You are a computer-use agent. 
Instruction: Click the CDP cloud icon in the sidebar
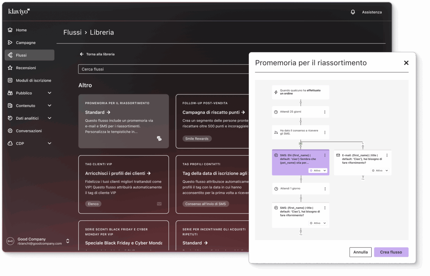(x=10, y=143)
